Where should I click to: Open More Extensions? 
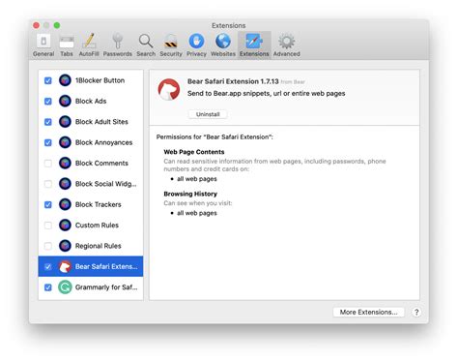[x=368, y=312]
